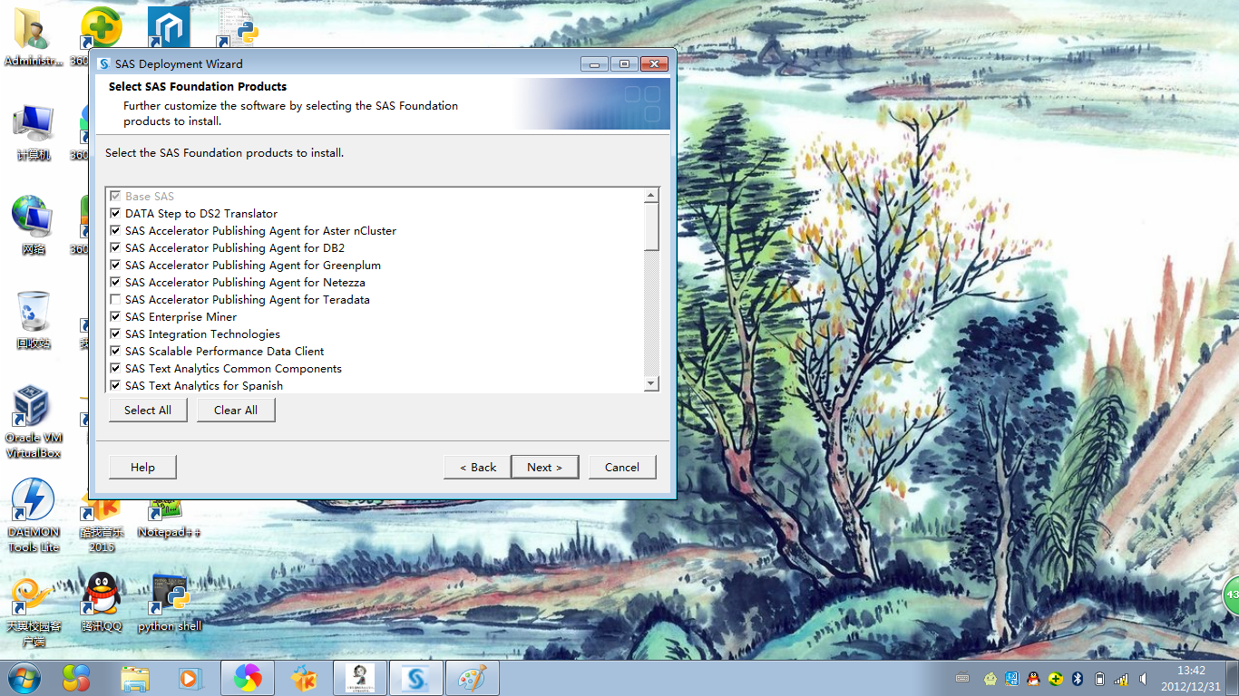The height and width of the screenshot is (696, 1239).
Task: Click Select All button
Action: click(148, 411)
